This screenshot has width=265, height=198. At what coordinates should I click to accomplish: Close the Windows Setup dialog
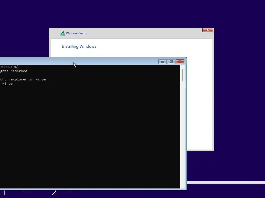[208, 30]
